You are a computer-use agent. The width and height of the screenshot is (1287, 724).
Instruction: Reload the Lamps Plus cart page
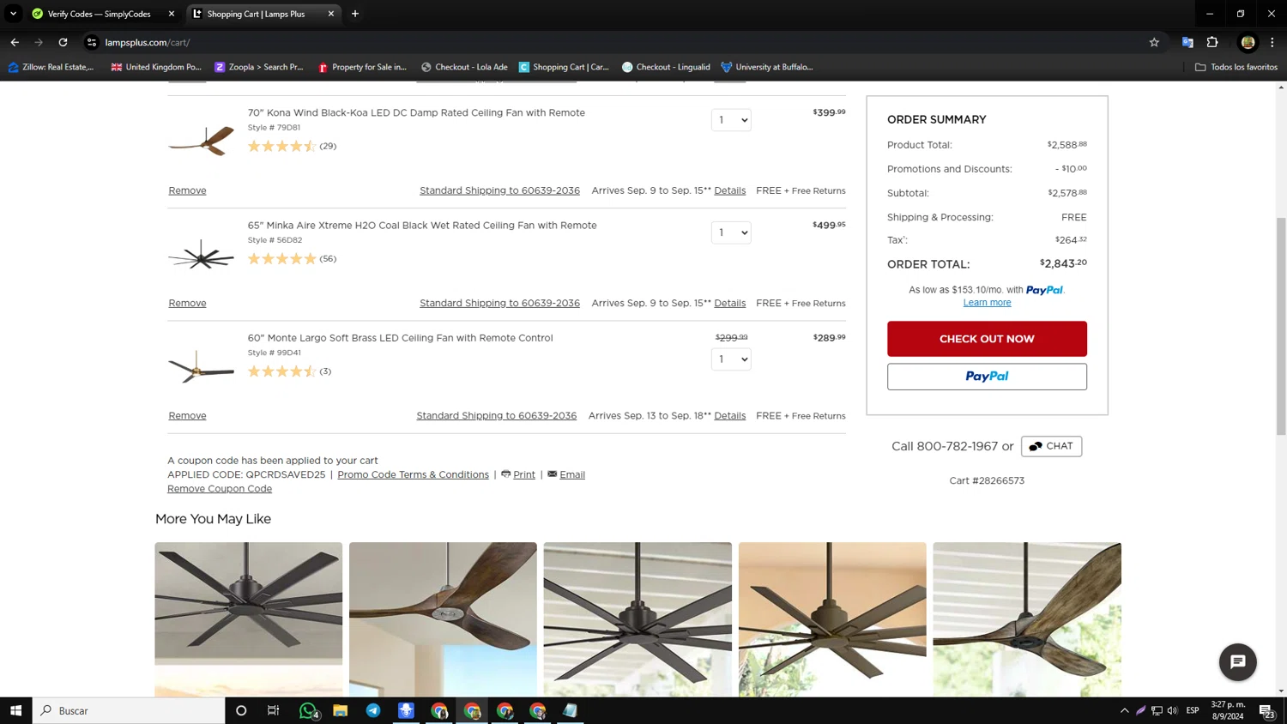click(63, 42)
